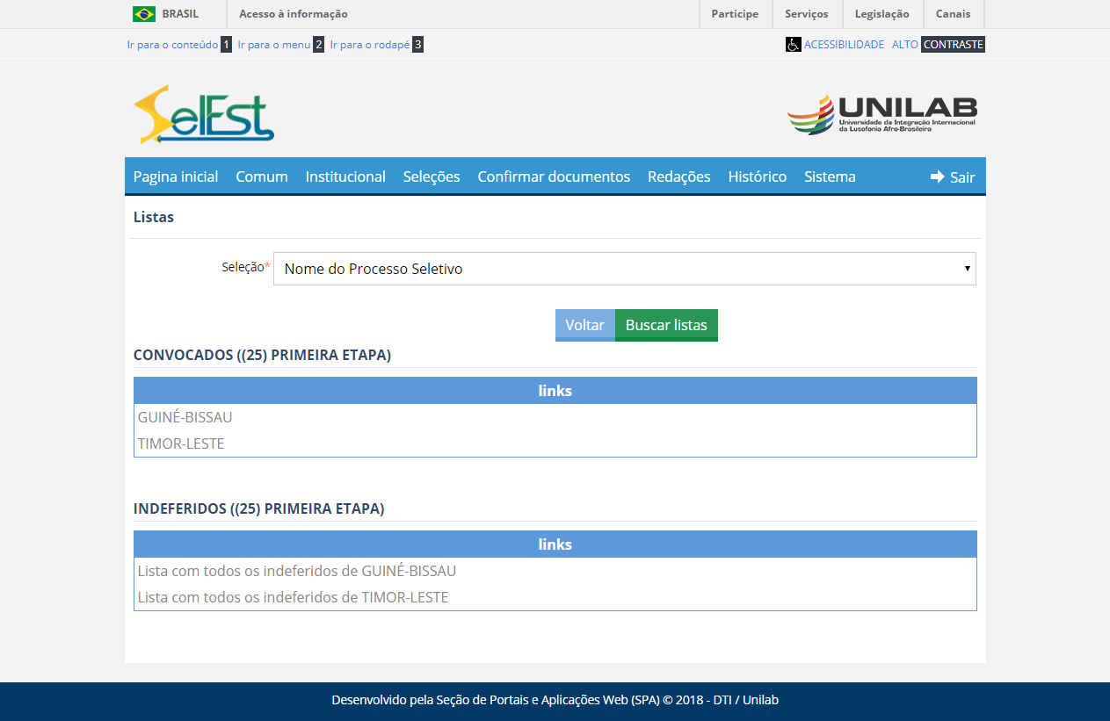Viewport: 1110px width, 721px height.
Task: Click Ir para o conteúdo link
Action: click(172, 44)
